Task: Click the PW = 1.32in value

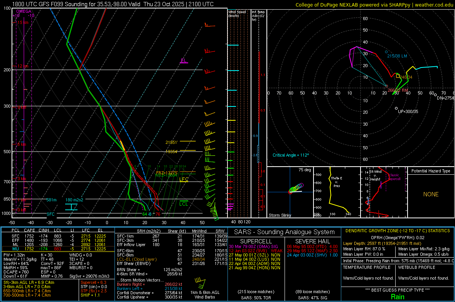Action: tap(14, 255)
